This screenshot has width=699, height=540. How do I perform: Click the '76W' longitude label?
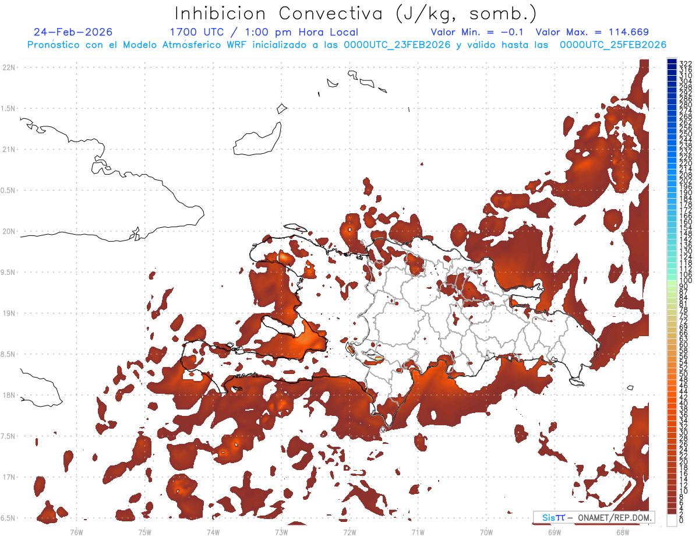coord(76,532)
